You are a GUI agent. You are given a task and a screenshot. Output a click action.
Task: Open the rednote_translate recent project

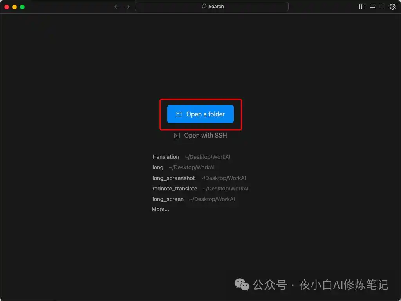175,189
